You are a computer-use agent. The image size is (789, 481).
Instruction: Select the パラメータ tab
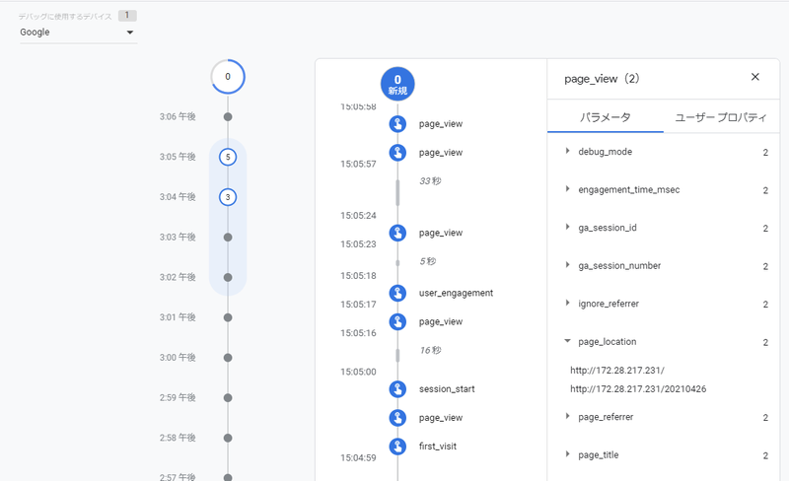point(604,117)
